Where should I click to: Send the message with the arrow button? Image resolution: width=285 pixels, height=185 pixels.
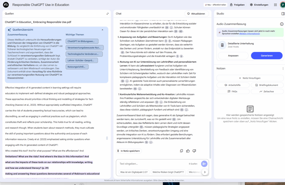(x=204, y=164)
